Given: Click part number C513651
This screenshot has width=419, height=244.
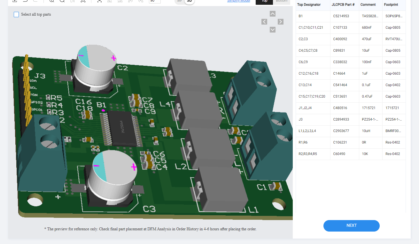Looking at the screenshot, I should point(340,96).
